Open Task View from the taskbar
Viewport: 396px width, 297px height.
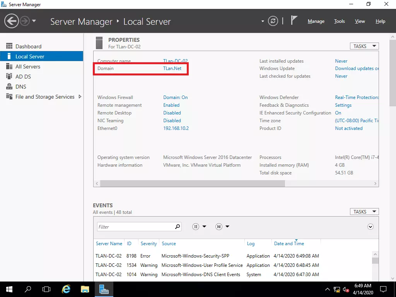[x=46, y=289]
